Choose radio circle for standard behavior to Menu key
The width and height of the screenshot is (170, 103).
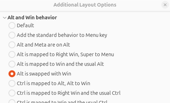(12, 35)
